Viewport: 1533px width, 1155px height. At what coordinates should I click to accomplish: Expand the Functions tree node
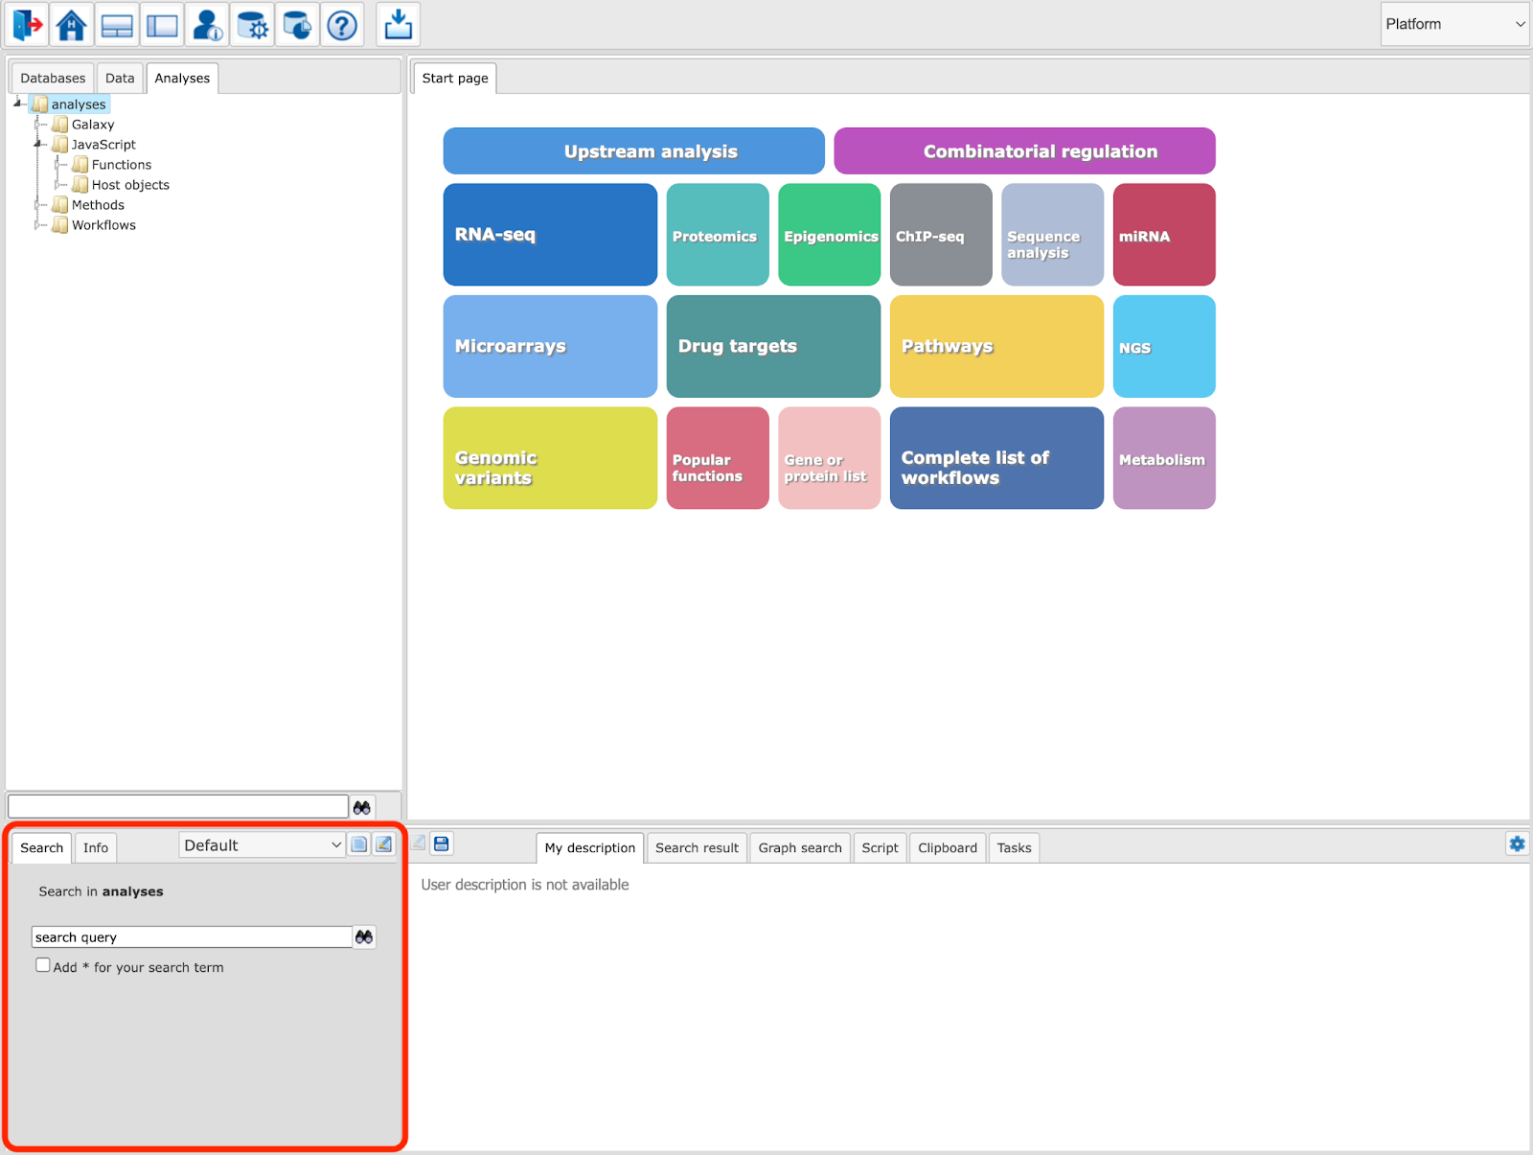[x=58, y=165]
